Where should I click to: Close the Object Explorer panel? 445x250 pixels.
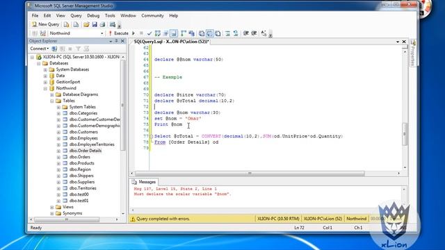click(122, 41)
